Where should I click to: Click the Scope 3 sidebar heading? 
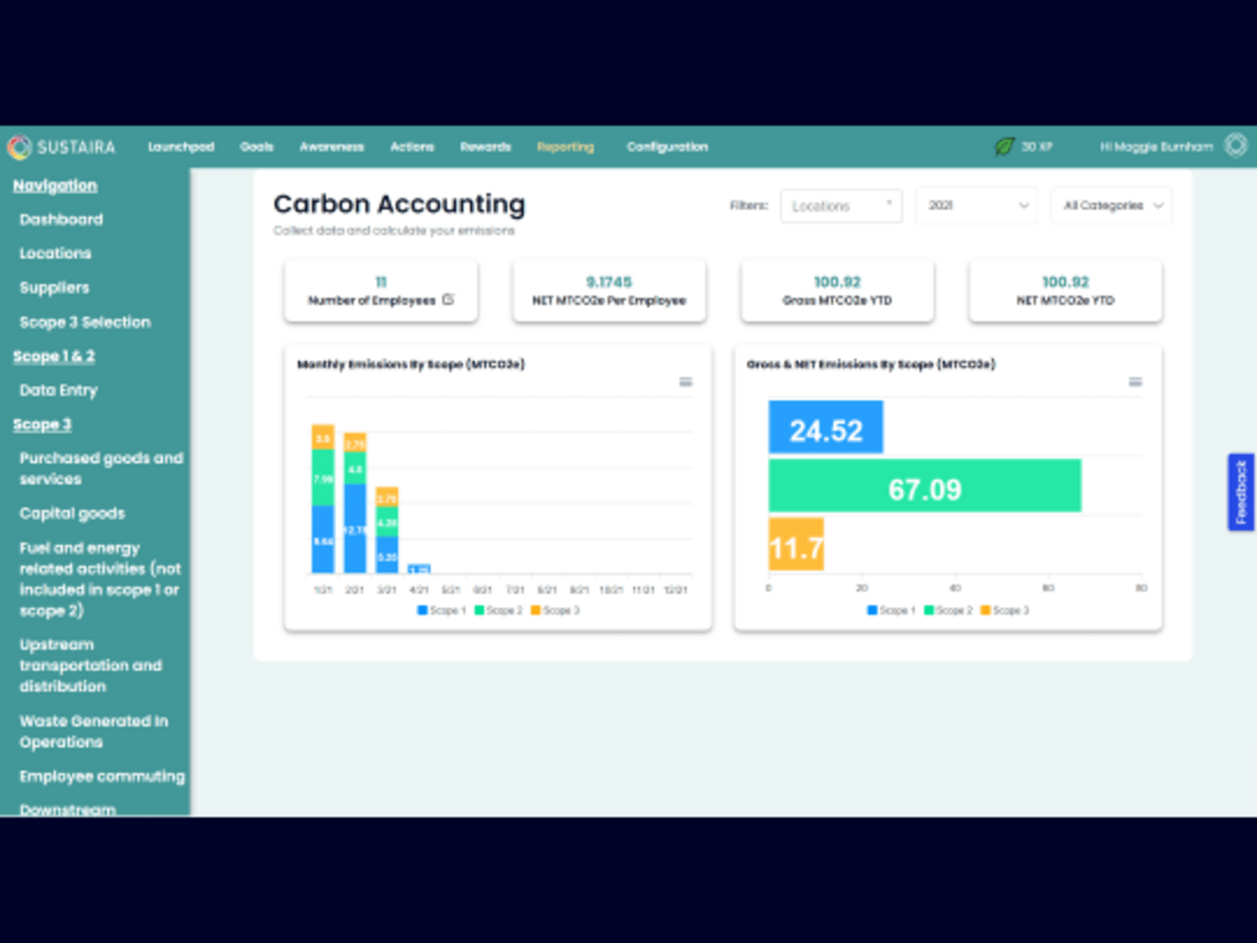[42, 424]
